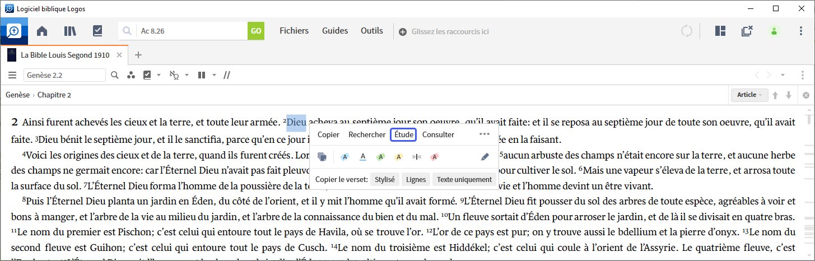Choose Étude in the selection popup

coord(403,134)
